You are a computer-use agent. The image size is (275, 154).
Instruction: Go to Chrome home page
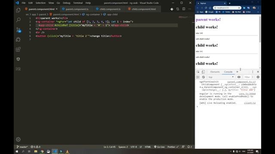tap(210, 8)
